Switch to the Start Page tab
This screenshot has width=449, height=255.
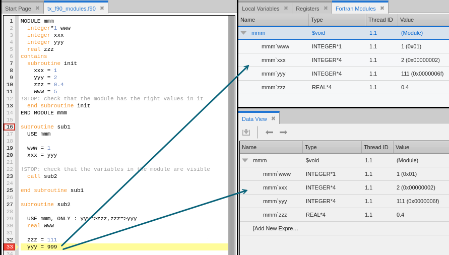click(x=18, y=8)
